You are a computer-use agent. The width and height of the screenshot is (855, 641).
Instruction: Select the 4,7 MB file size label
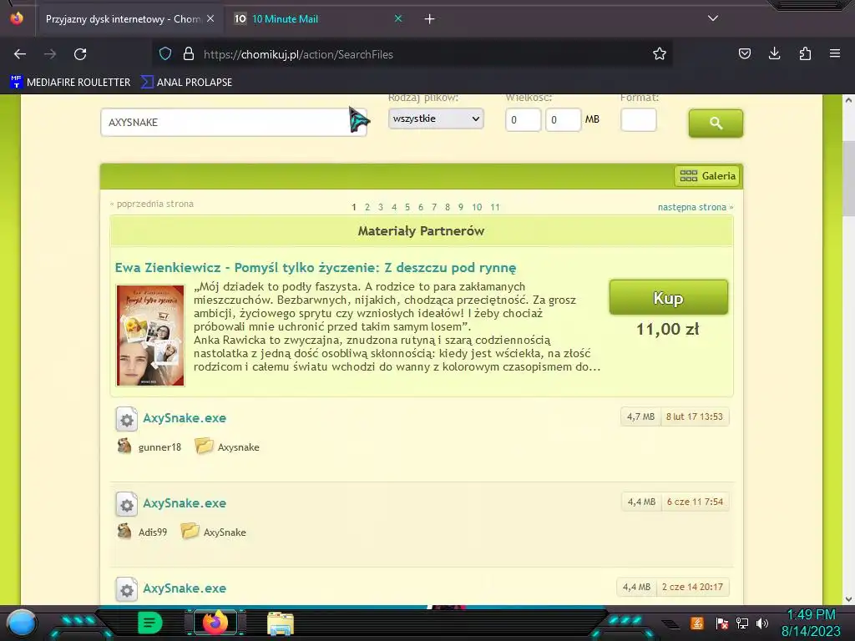tap(640, 416)
